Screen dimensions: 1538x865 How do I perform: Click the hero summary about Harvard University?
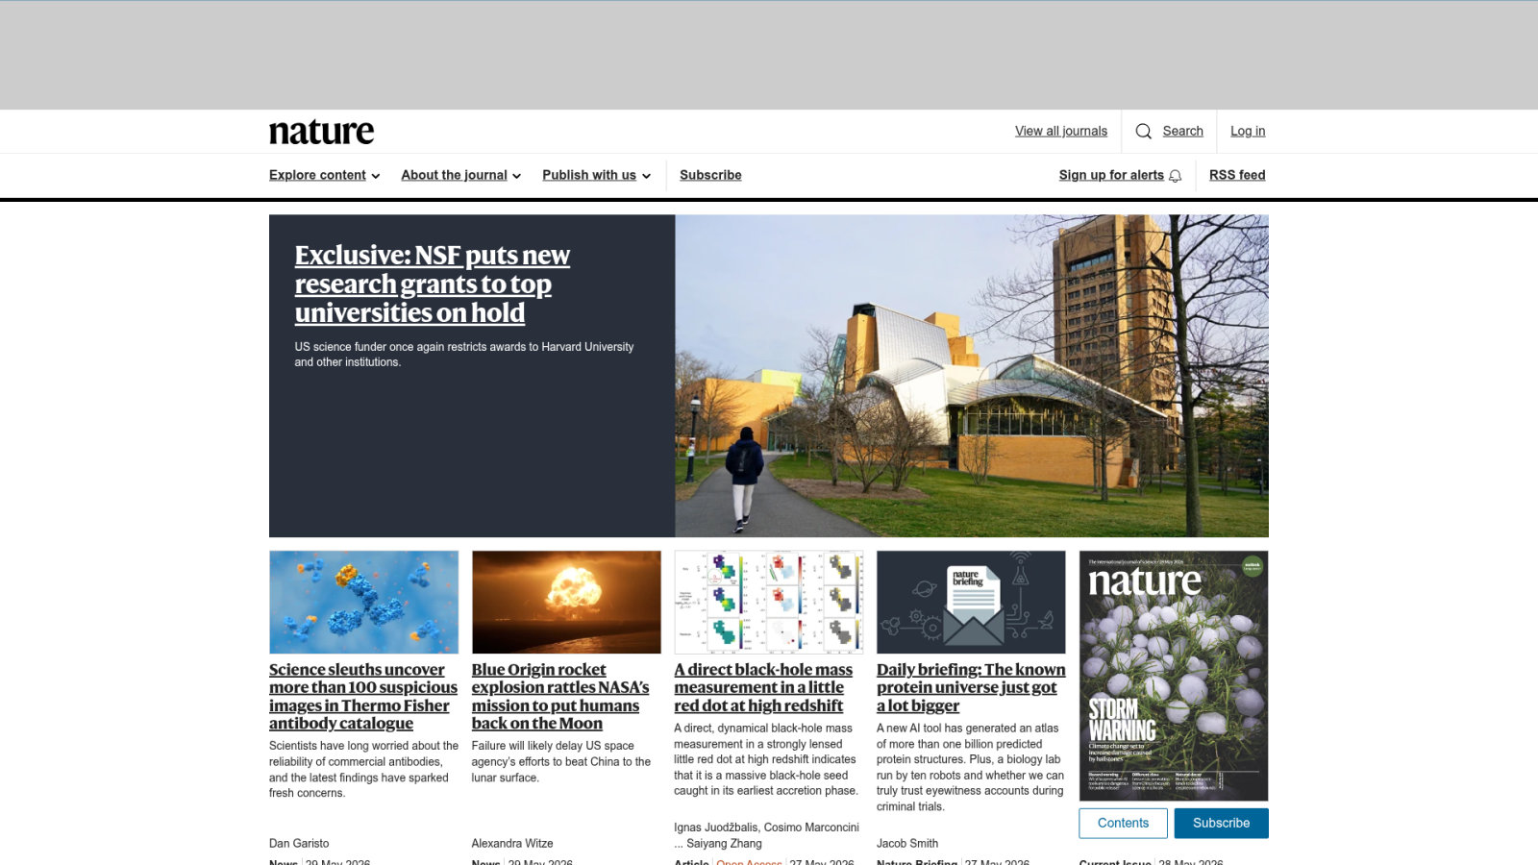click(x=464, y=355)
